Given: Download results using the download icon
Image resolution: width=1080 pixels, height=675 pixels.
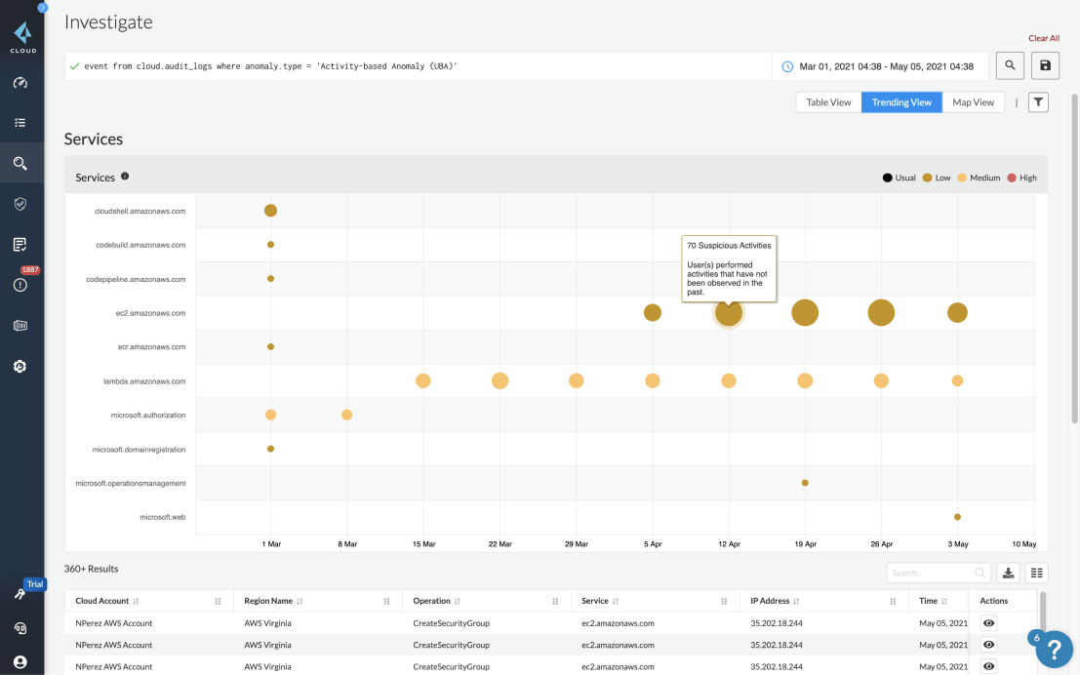Looking at the screenshot, I should click(x=1009, y=574).
